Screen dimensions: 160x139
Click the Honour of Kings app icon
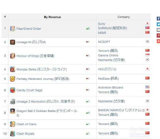(12, 56)
